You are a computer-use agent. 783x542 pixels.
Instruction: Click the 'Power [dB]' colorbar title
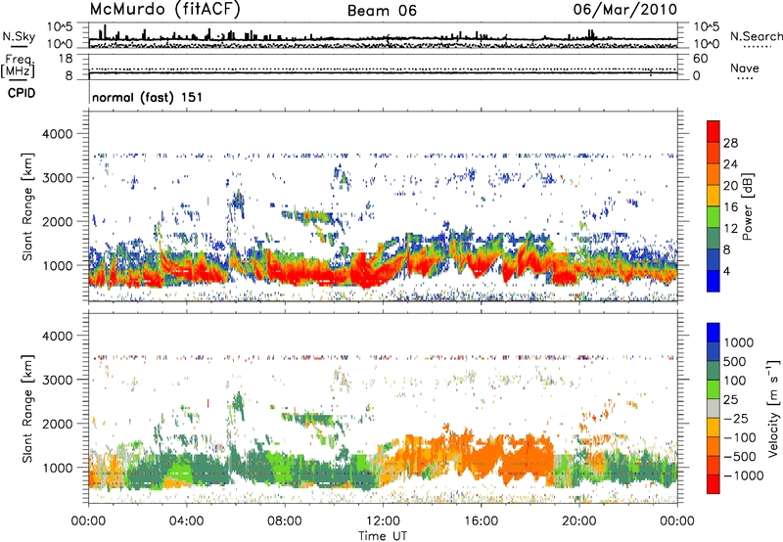747,206
